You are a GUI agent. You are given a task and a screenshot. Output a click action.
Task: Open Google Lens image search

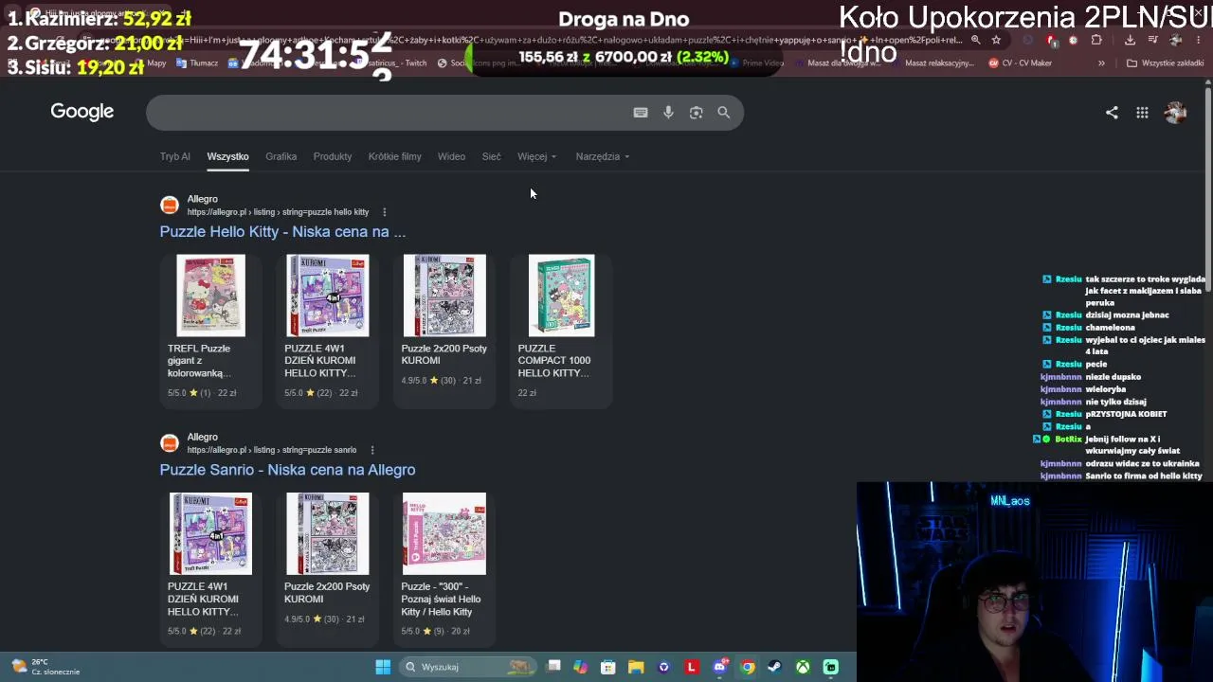tap(697, 113)
